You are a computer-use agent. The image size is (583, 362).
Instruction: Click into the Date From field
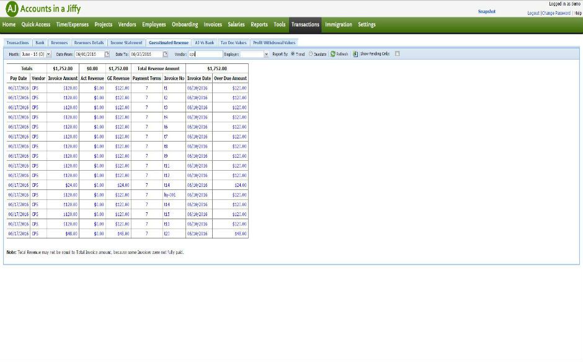pos(89,54)
